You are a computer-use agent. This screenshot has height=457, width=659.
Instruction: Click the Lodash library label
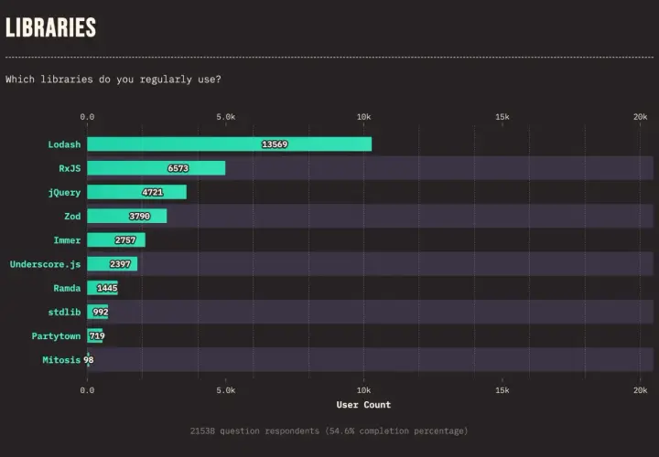click(64, 144)
